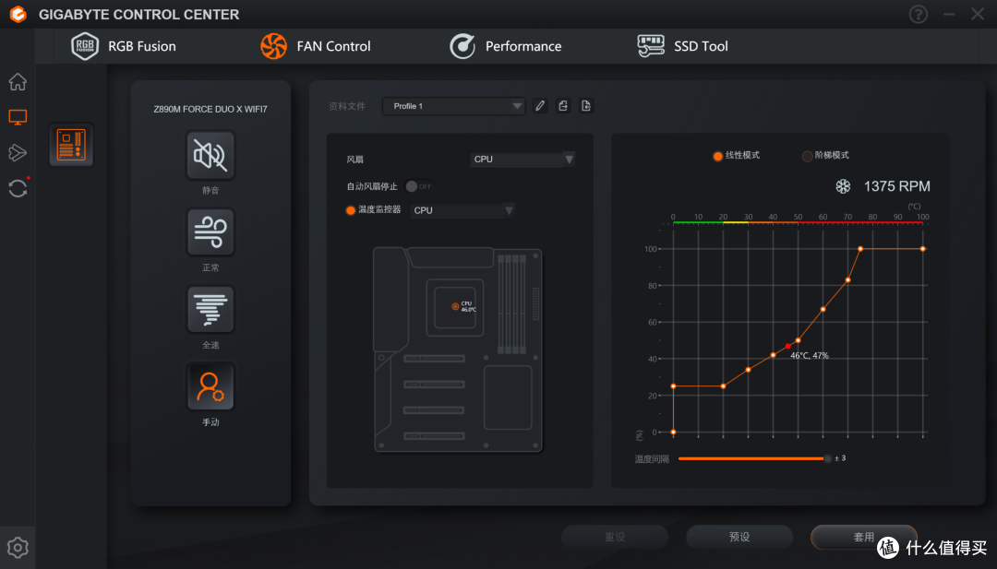Viewport: 997px width, 569px height.
Task: Select the 静音 silent fan mode icon
Action: 210,156
